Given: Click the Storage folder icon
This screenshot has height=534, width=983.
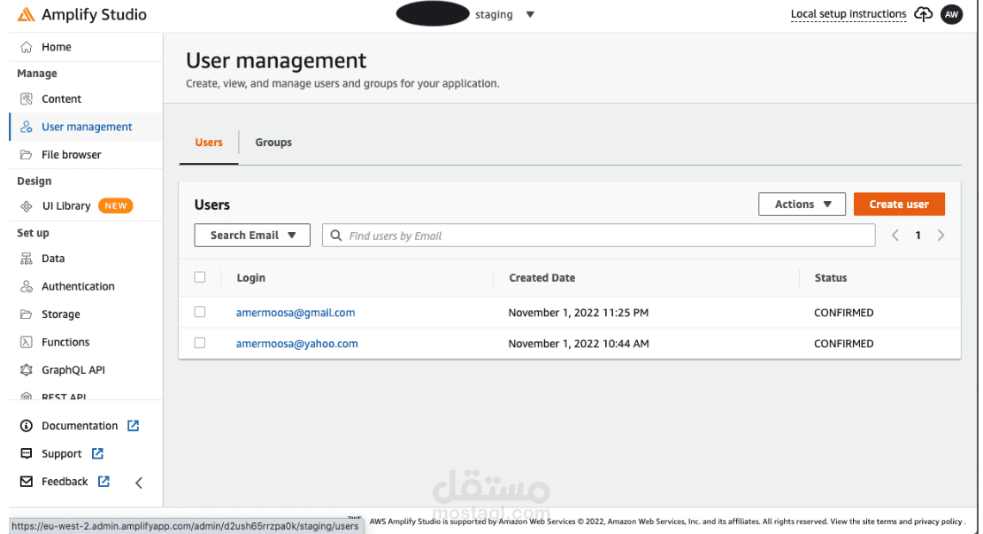Looking at the screenshot, I should [x=27, y=314].
